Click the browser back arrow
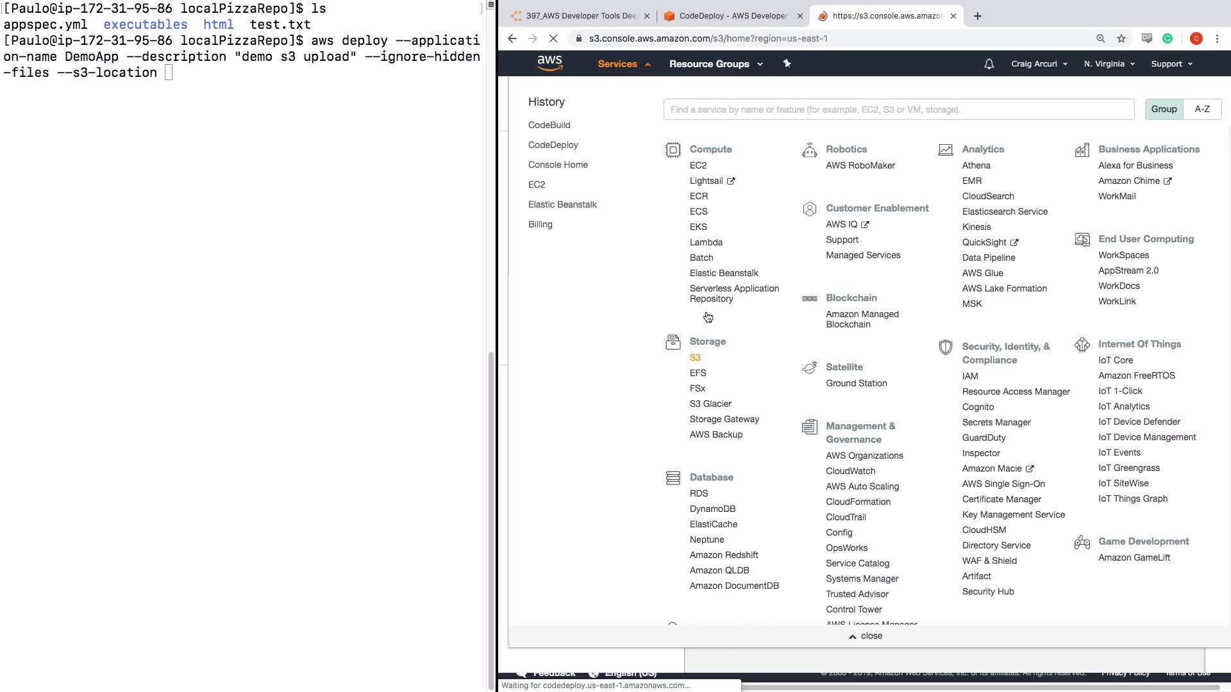 click(x=512, y=38)
